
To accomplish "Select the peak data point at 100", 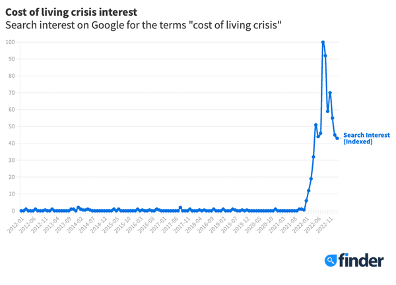I will pos(323,42).
